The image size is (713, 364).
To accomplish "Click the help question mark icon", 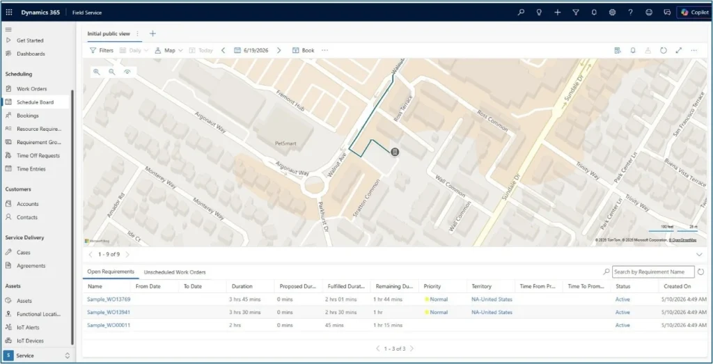I will (630, 13).
